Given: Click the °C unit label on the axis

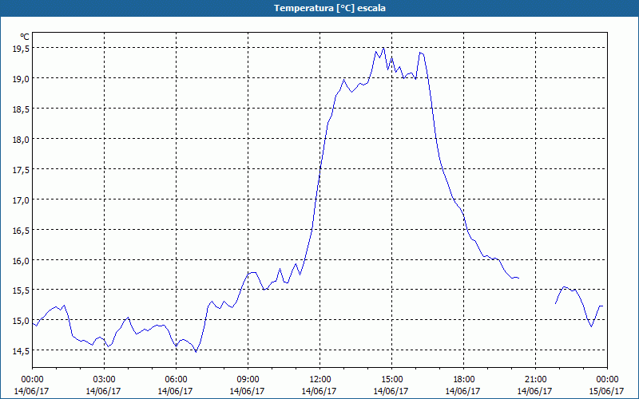Looking at the screenshot, I should pyautogui.click(x=25, y=37).
